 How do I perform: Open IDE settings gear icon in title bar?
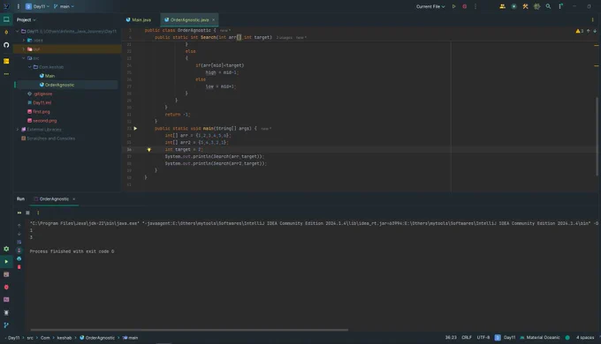click(537, 6)
